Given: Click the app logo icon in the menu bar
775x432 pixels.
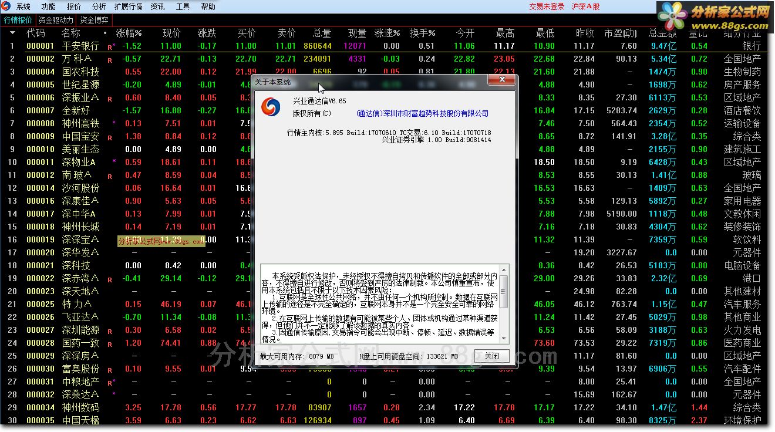Looking at the screenshot, I should pos(7,6).
